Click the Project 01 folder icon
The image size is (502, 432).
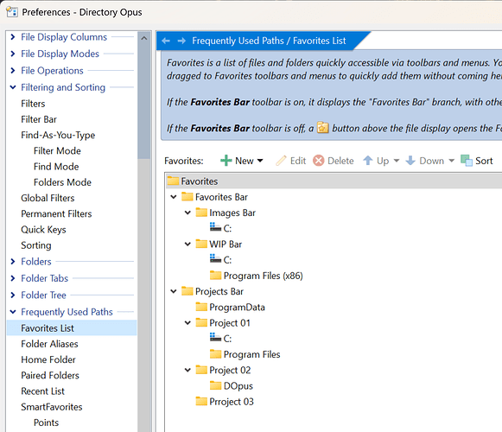(x=201, y=322)
